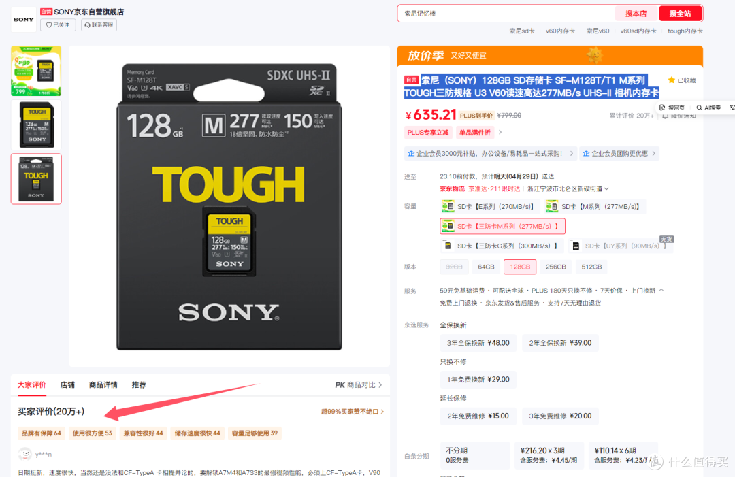Open 企业会员3000元补贴 enterprise offer
This screenshot has width=735, height=477.
490,154
